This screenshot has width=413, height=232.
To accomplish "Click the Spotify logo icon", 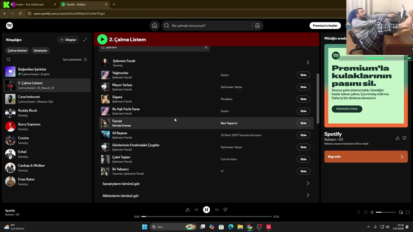I will click(x=9, y=25).
